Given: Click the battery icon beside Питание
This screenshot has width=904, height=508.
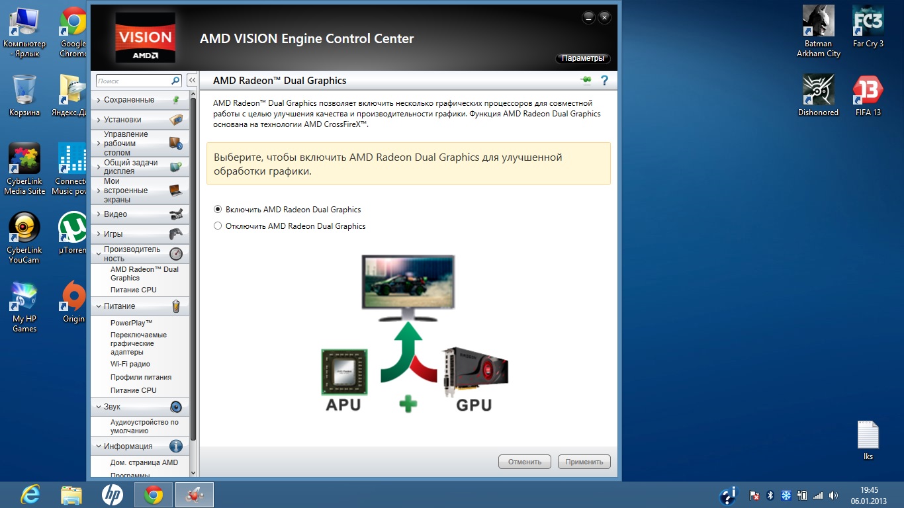Looking at the screenshot, I should pyautogui.click(x=175, y=306).
